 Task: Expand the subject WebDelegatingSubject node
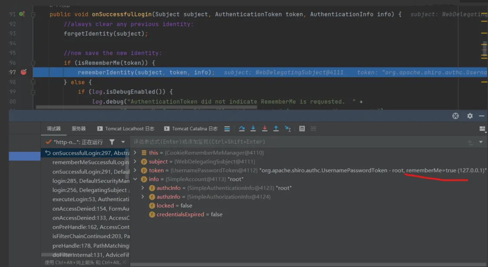pyautogui.click(x=135, y=162)
